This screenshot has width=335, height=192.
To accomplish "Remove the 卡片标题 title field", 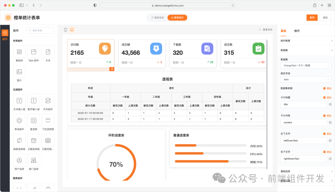I will [329, 104].
